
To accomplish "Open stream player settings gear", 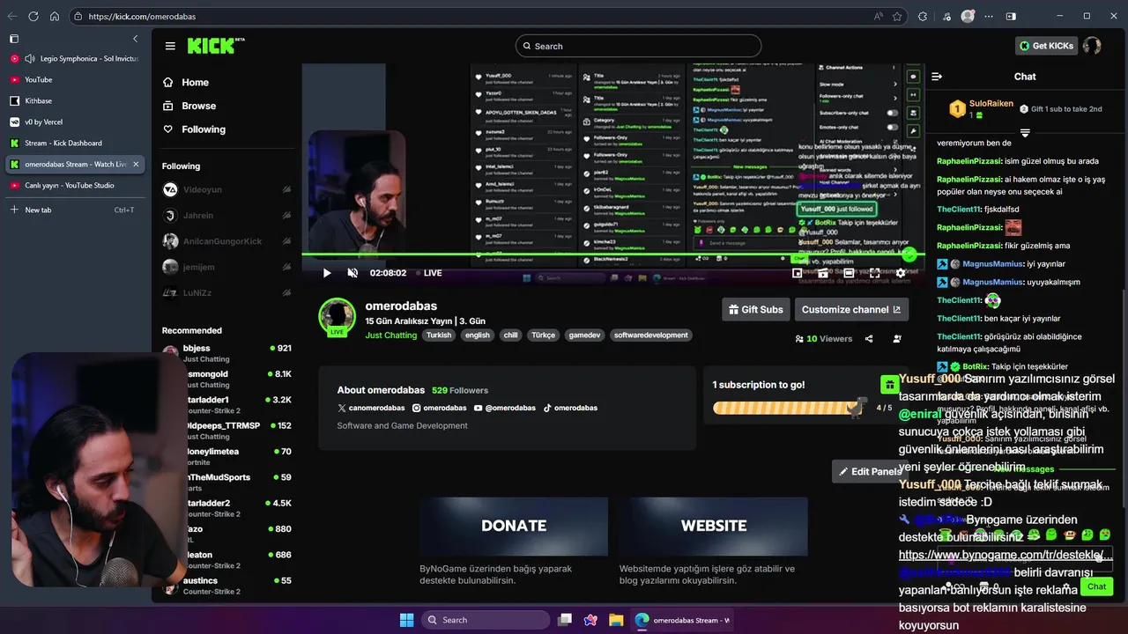I will click(x=901, y=273).
